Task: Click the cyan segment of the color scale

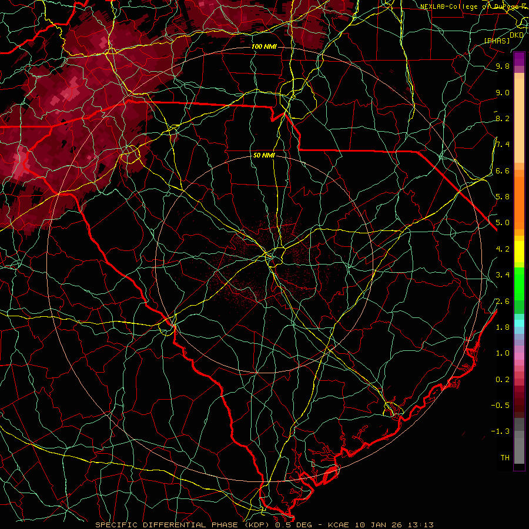Action: click(x=519, y=323)
